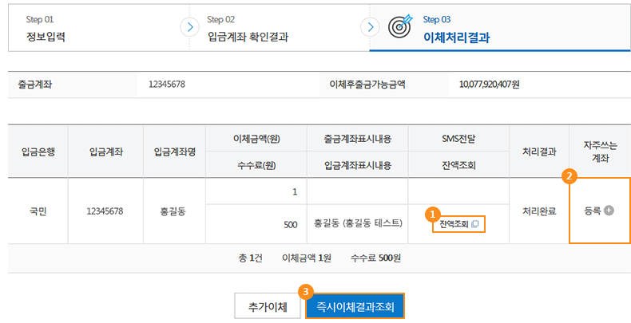The width and height of the screenshot is (631, 323).
Task: Click the target icon beside Step 03
Action: (400, 26)
